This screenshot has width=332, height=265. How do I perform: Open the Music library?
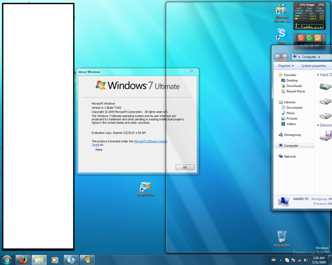click(x=288, y=113)
